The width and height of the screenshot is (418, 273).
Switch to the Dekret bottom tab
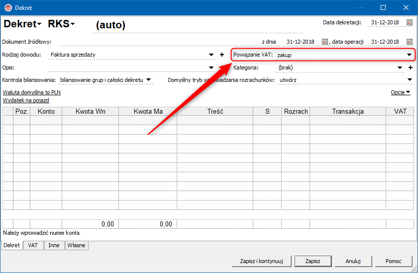click(12, 245)
